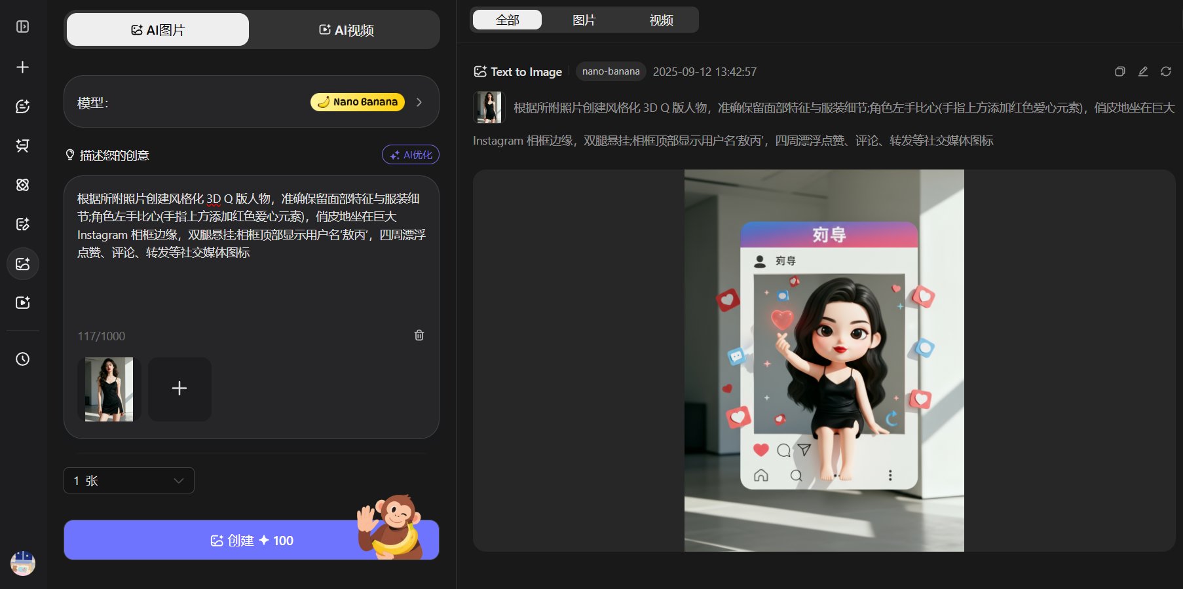Click the Text to Image label

(526, 72)
